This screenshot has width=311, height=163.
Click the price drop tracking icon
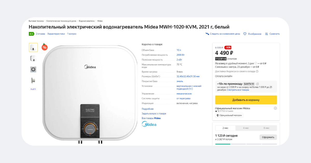(207, 34)
